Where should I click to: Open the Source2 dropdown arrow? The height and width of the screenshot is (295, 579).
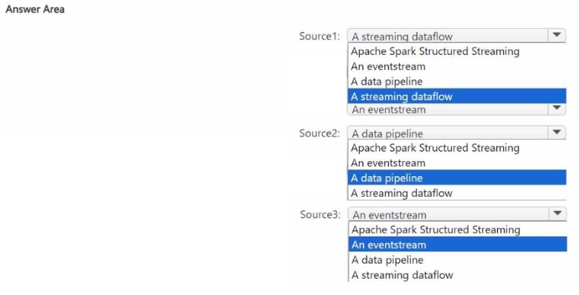(557, 132)
